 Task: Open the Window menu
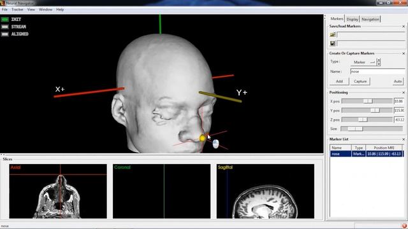[x=45, y=10]
